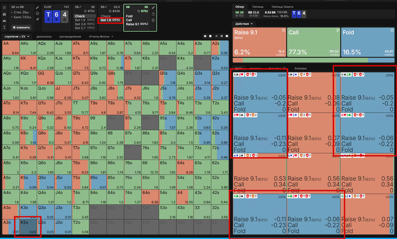Click the expand icon on the Call card

(337, 31)
